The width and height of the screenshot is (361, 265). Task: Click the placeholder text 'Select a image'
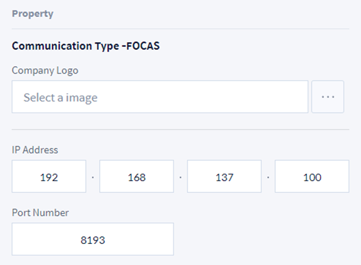point(61,97)
